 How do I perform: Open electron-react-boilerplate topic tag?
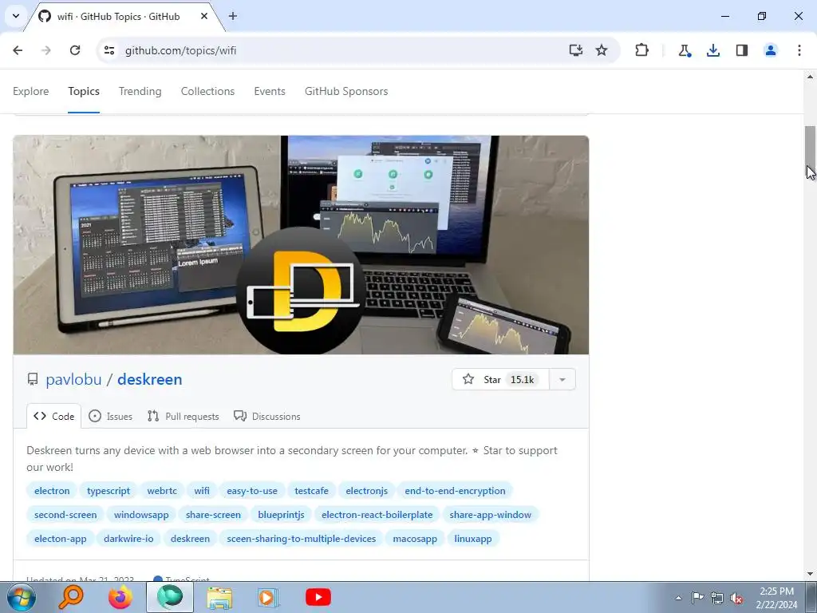377,515
